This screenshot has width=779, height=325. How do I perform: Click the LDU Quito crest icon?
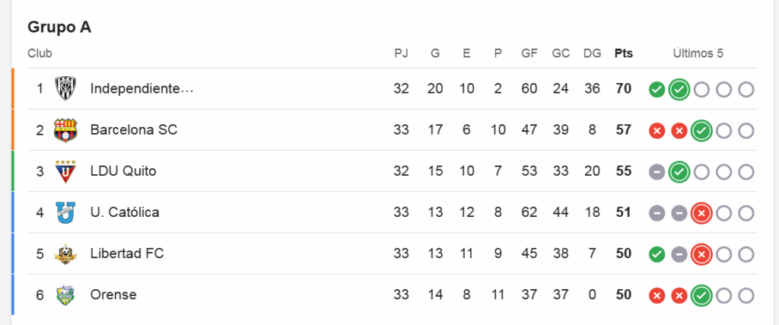point(65,170)
